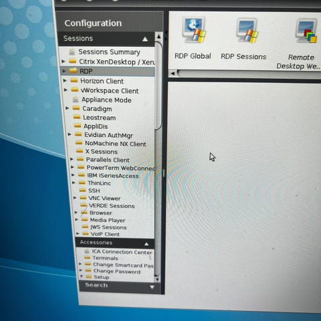Click the Terminals folder icon
This screenshot has height=321, width=321.
coord(88,257)
